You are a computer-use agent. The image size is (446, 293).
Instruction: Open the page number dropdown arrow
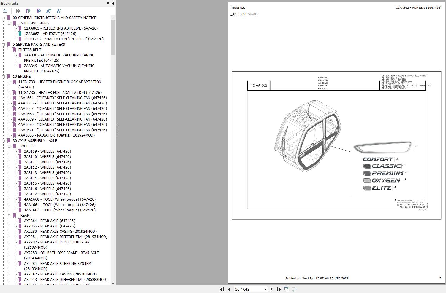(x=265, y=289)
